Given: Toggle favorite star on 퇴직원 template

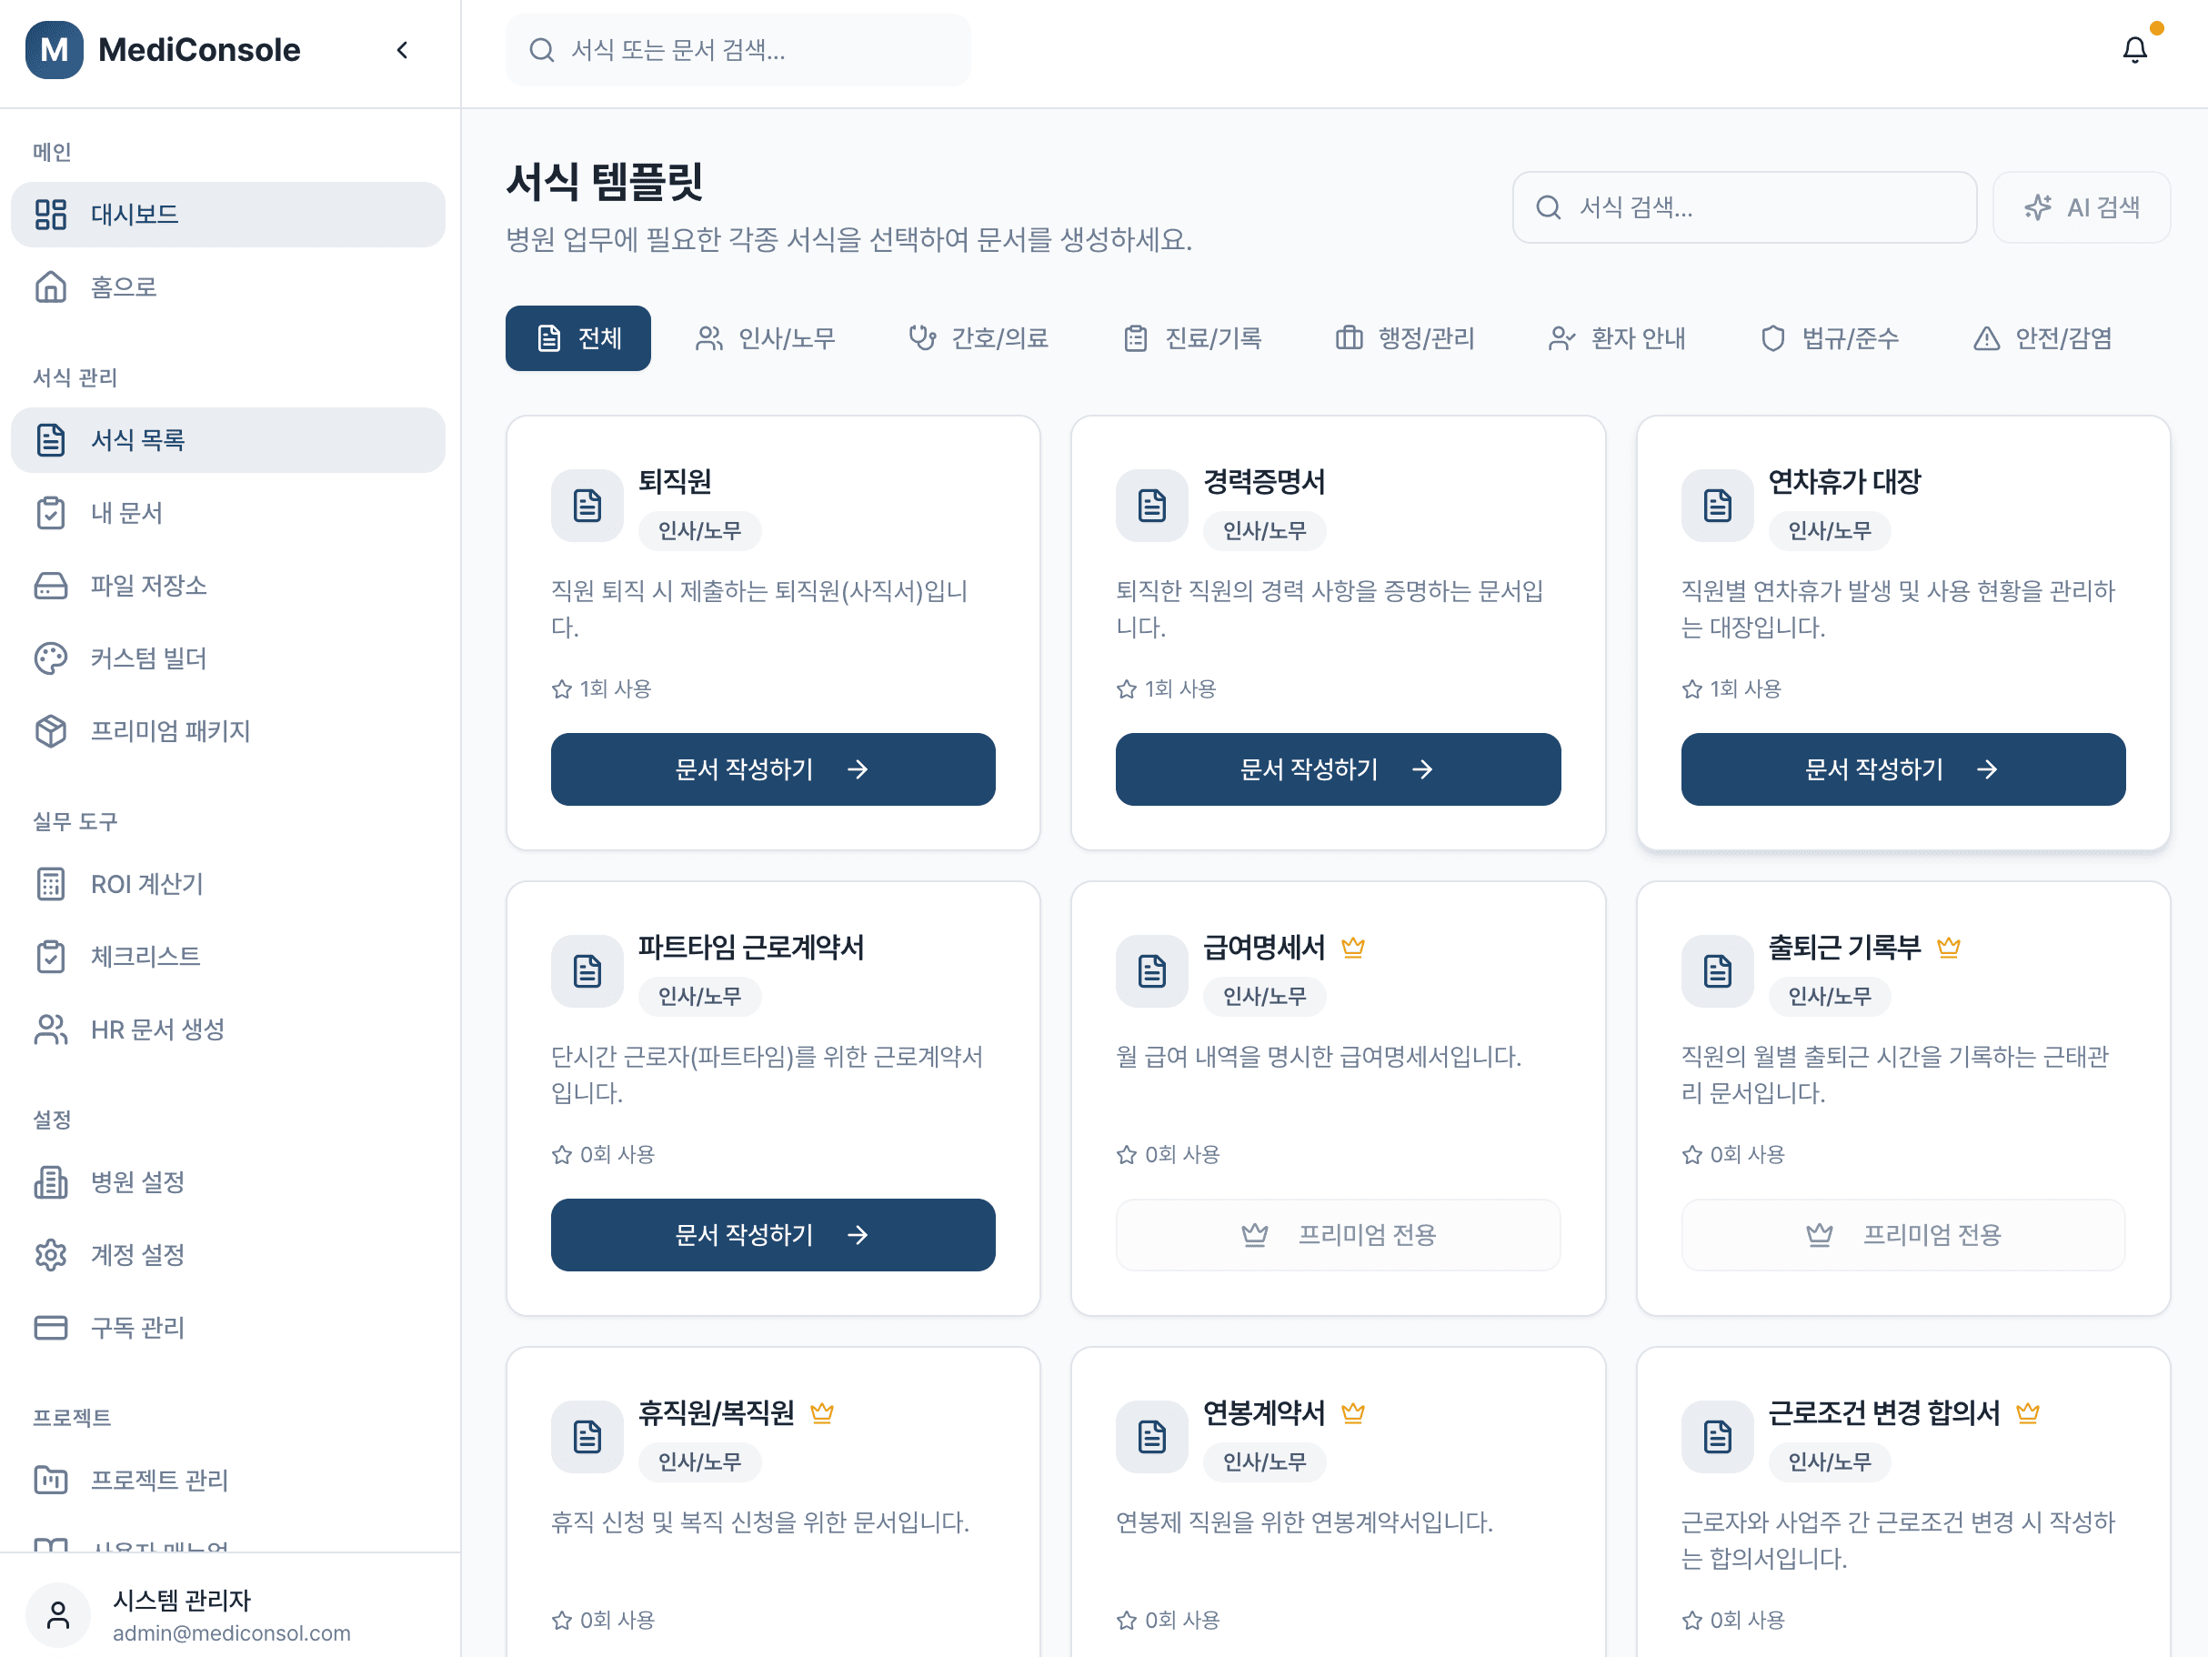Looking at the screenshot, I should coord(561,688).
